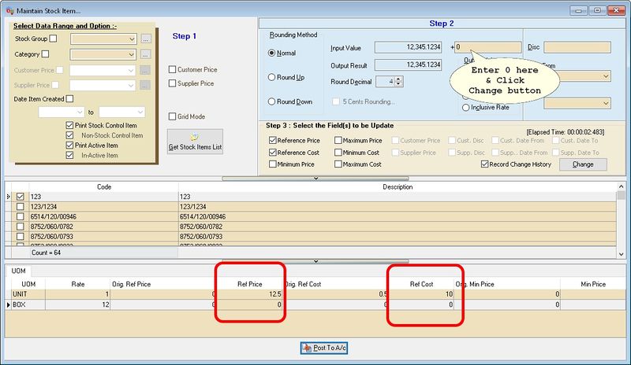Tick the Maximum Cost checkbox

tap(338, 164)
